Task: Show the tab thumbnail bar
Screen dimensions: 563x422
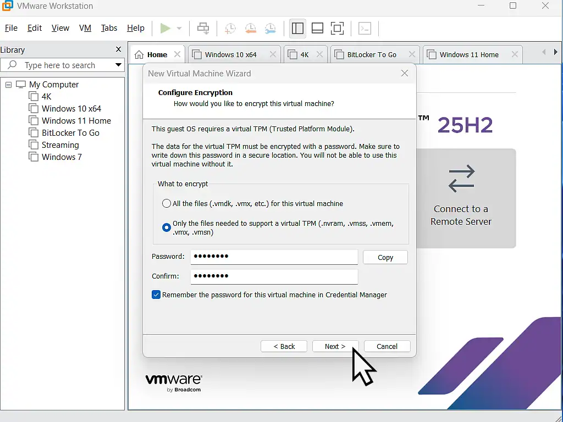Action: pyautogui.click(x=317, y=28)
